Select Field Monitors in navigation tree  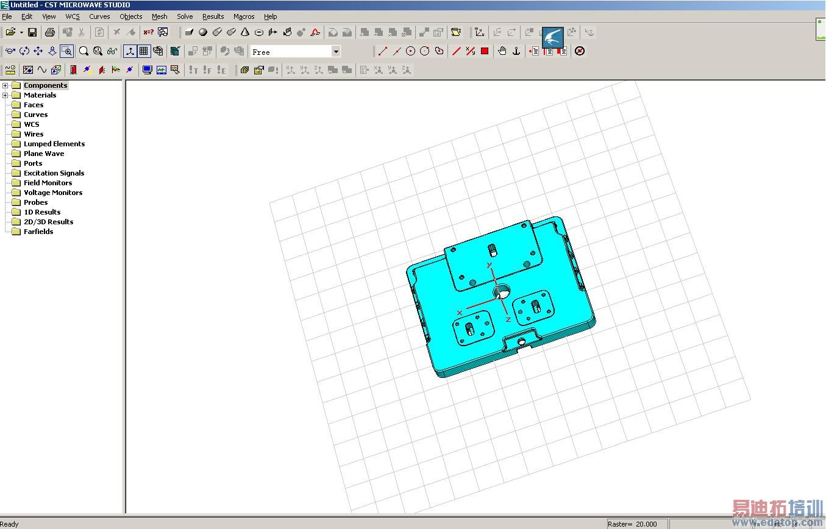(x=48, y=183)
